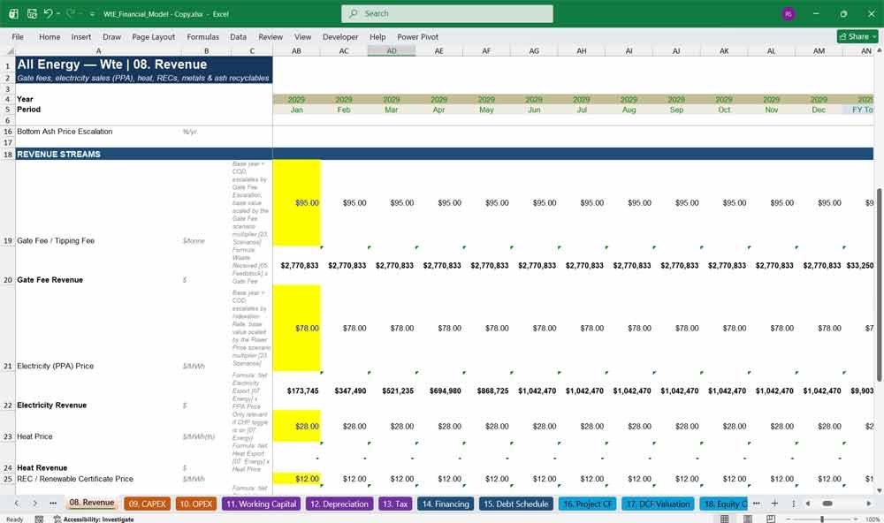Select the yellow Gate Fee $95.00 cell
This screenshot has width=884, height=523.
(x=296, y=203)
